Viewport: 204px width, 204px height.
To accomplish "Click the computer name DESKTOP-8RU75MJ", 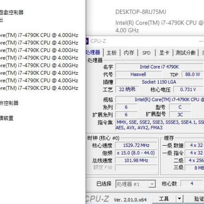I will coord(141,12).
